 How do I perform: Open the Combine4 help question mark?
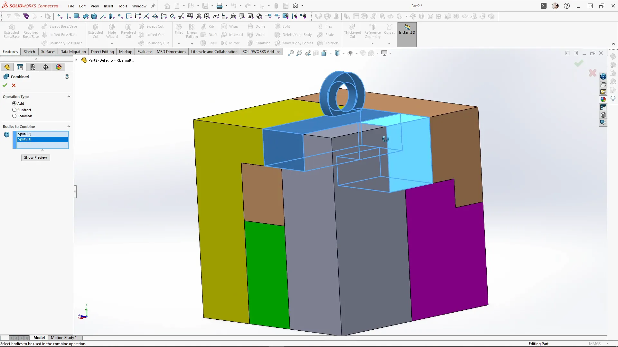[x=67, y=76]
